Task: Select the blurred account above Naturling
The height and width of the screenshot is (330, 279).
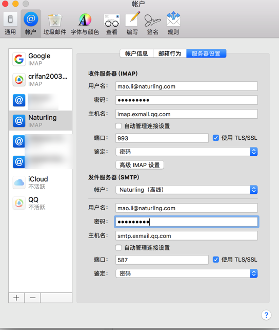Action: pos(41,100)
